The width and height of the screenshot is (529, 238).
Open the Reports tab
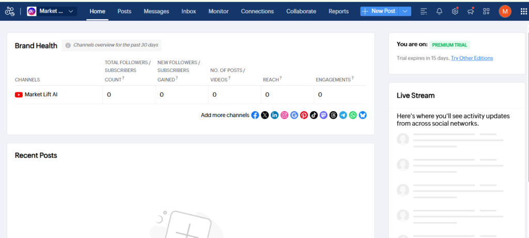click(x=339, y=11)
